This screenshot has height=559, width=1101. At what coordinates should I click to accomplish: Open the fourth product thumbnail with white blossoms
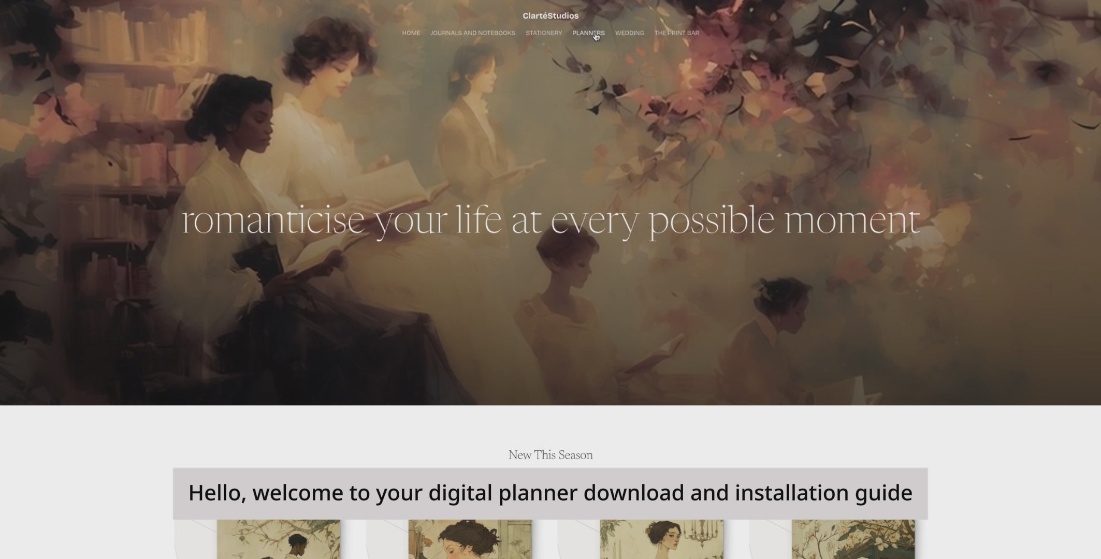(x=853, y=539)
